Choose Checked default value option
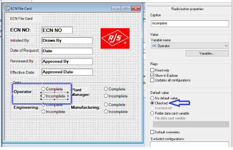This screenshot has height=150, width=233. [x=152, y=103]
